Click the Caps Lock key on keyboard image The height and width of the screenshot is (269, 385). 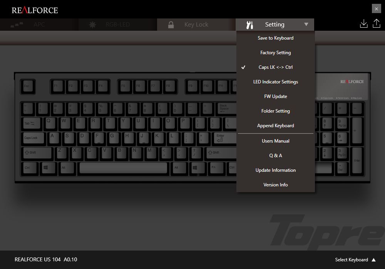pos(33,138)
